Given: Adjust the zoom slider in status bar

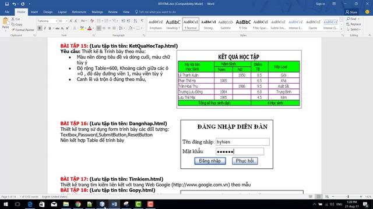Looking at the screenshot, I should 348,197.
